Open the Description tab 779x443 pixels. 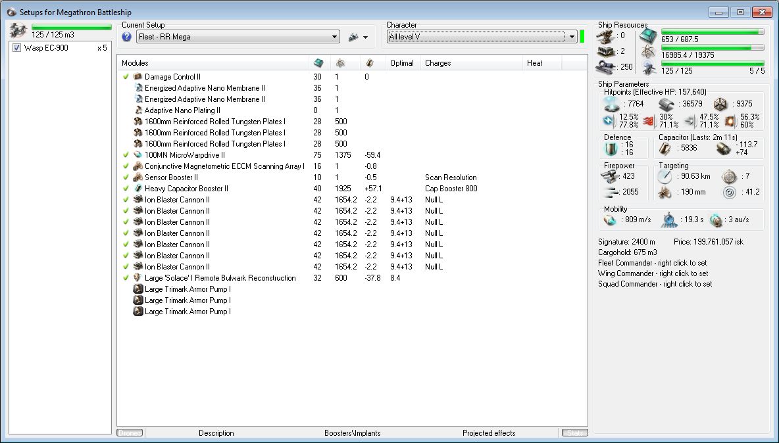(216, 433)
